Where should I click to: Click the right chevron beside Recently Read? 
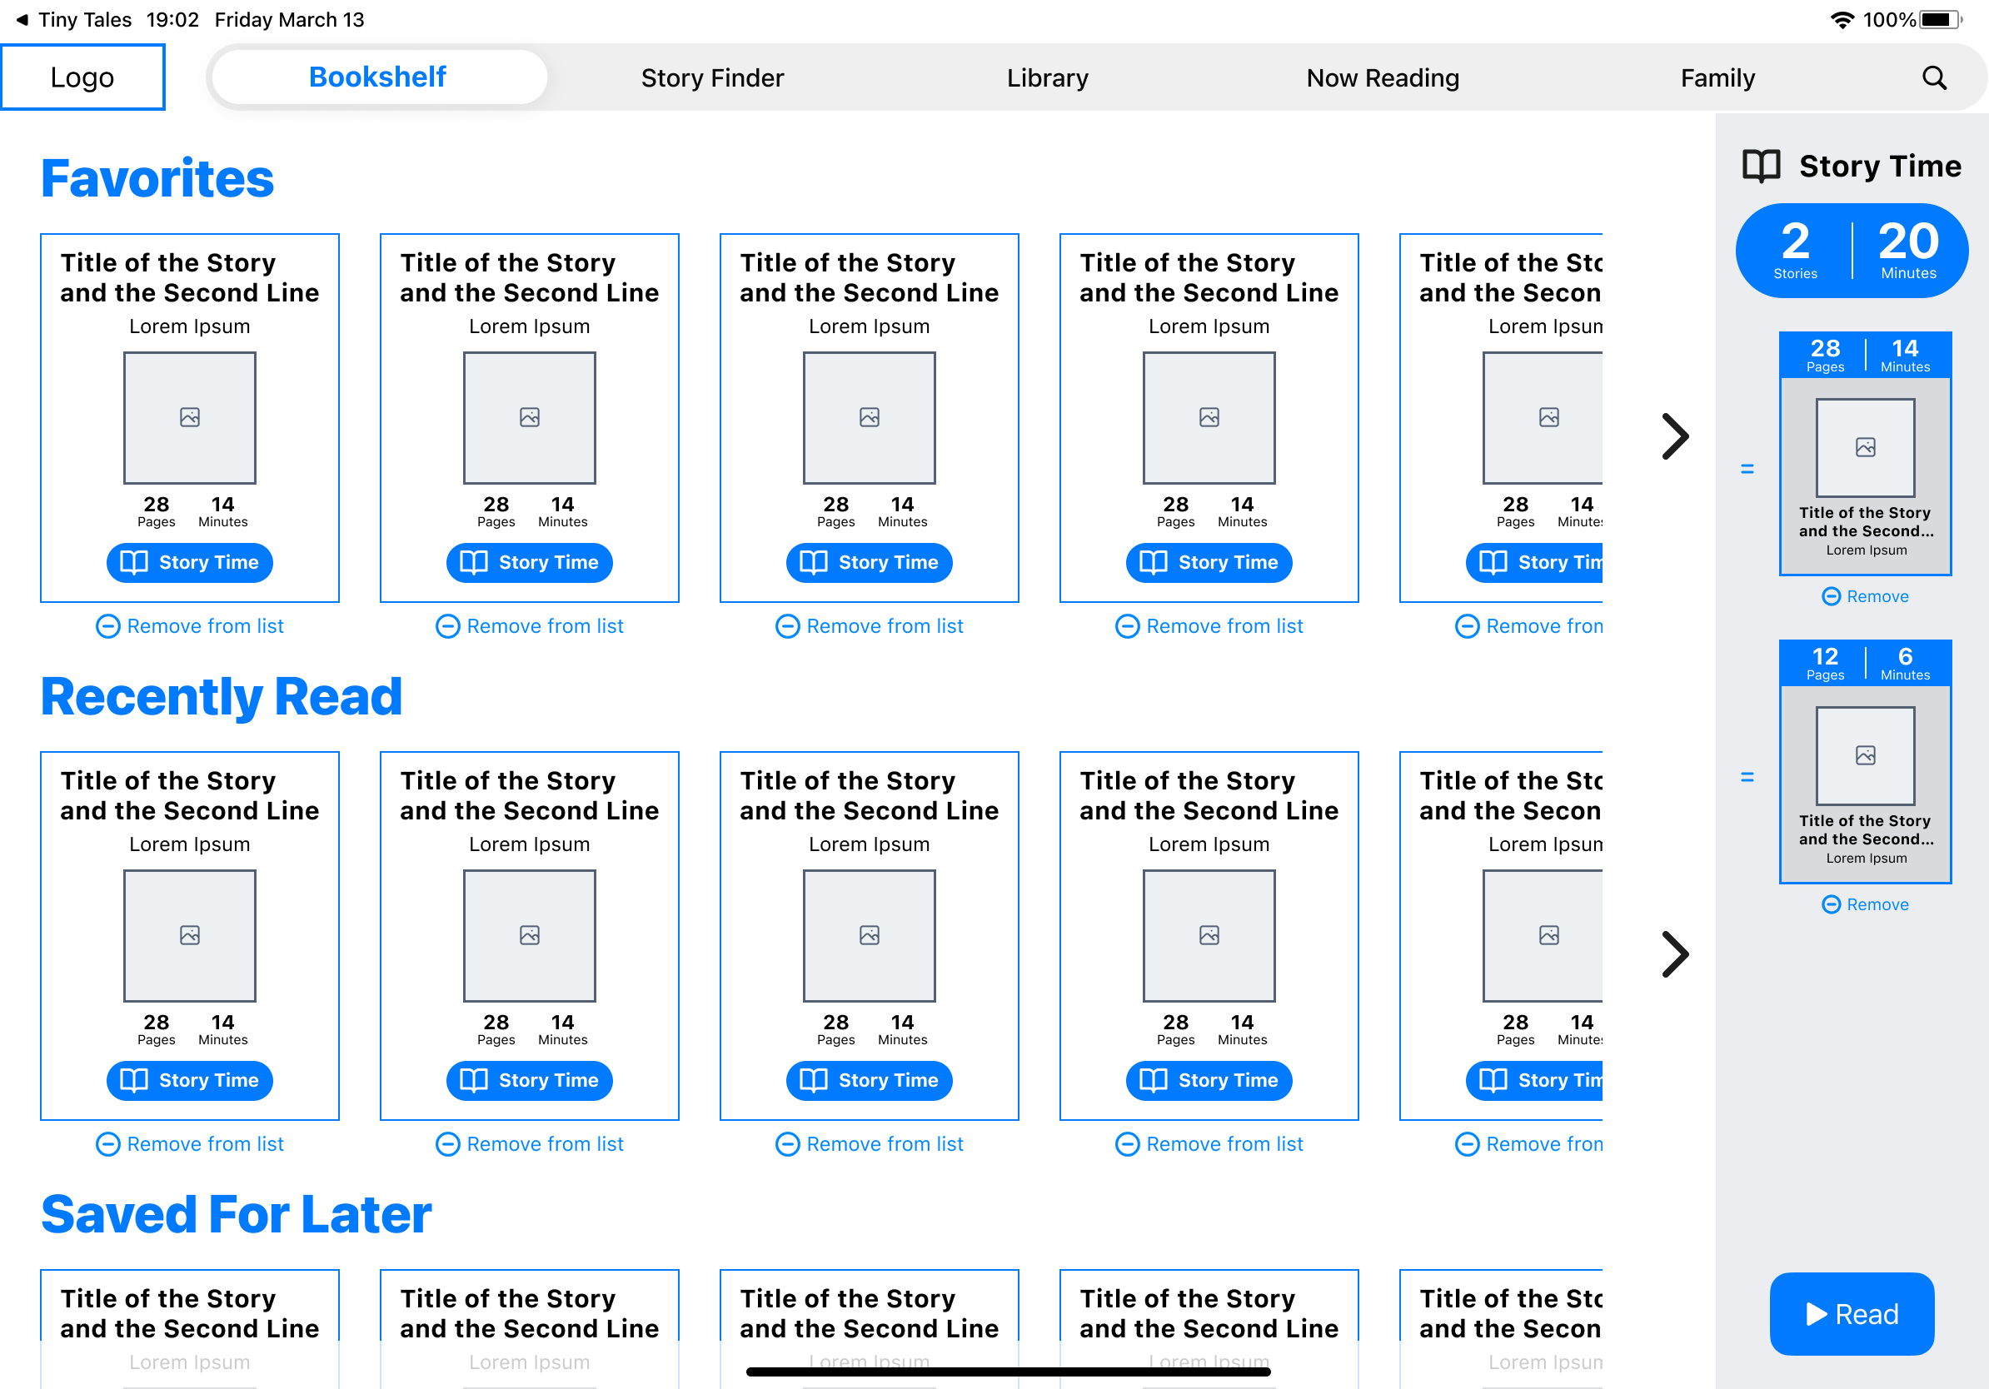coord(1677,953)
